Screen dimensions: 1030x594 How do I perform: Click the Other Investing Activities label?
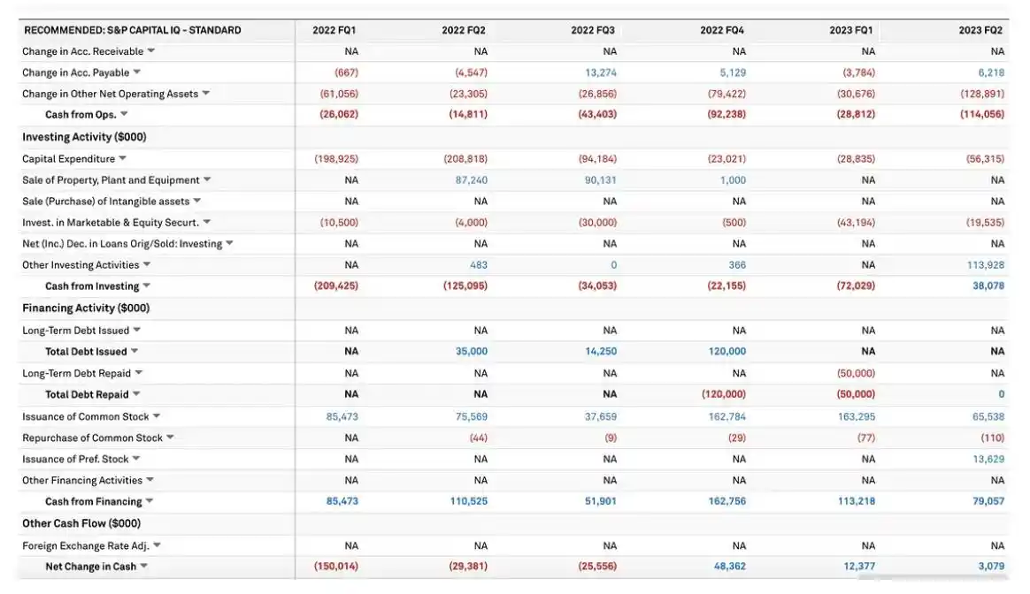click(81, 265)
